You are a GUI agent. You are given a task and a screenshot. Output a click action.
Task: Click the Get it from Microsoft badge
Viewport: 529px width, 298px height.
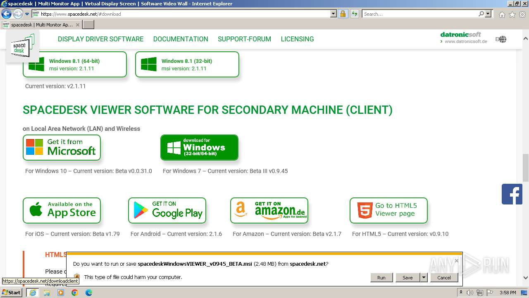pos(62,147)
